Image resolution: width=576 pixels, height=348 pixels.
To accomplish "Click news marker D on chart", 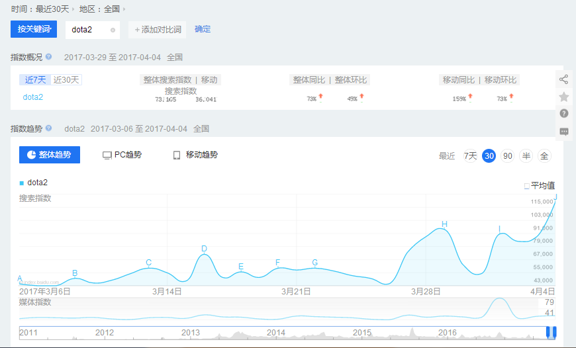I will (204, 249).
